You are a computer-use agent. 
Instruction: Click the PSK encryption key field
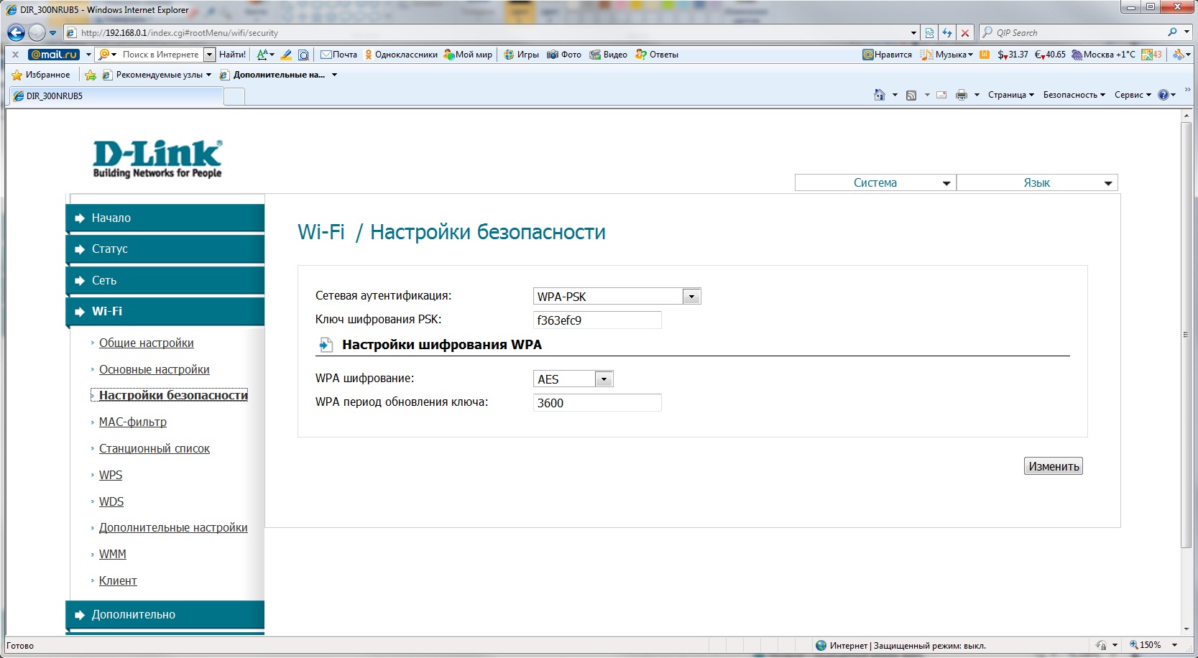click(596, 320)
